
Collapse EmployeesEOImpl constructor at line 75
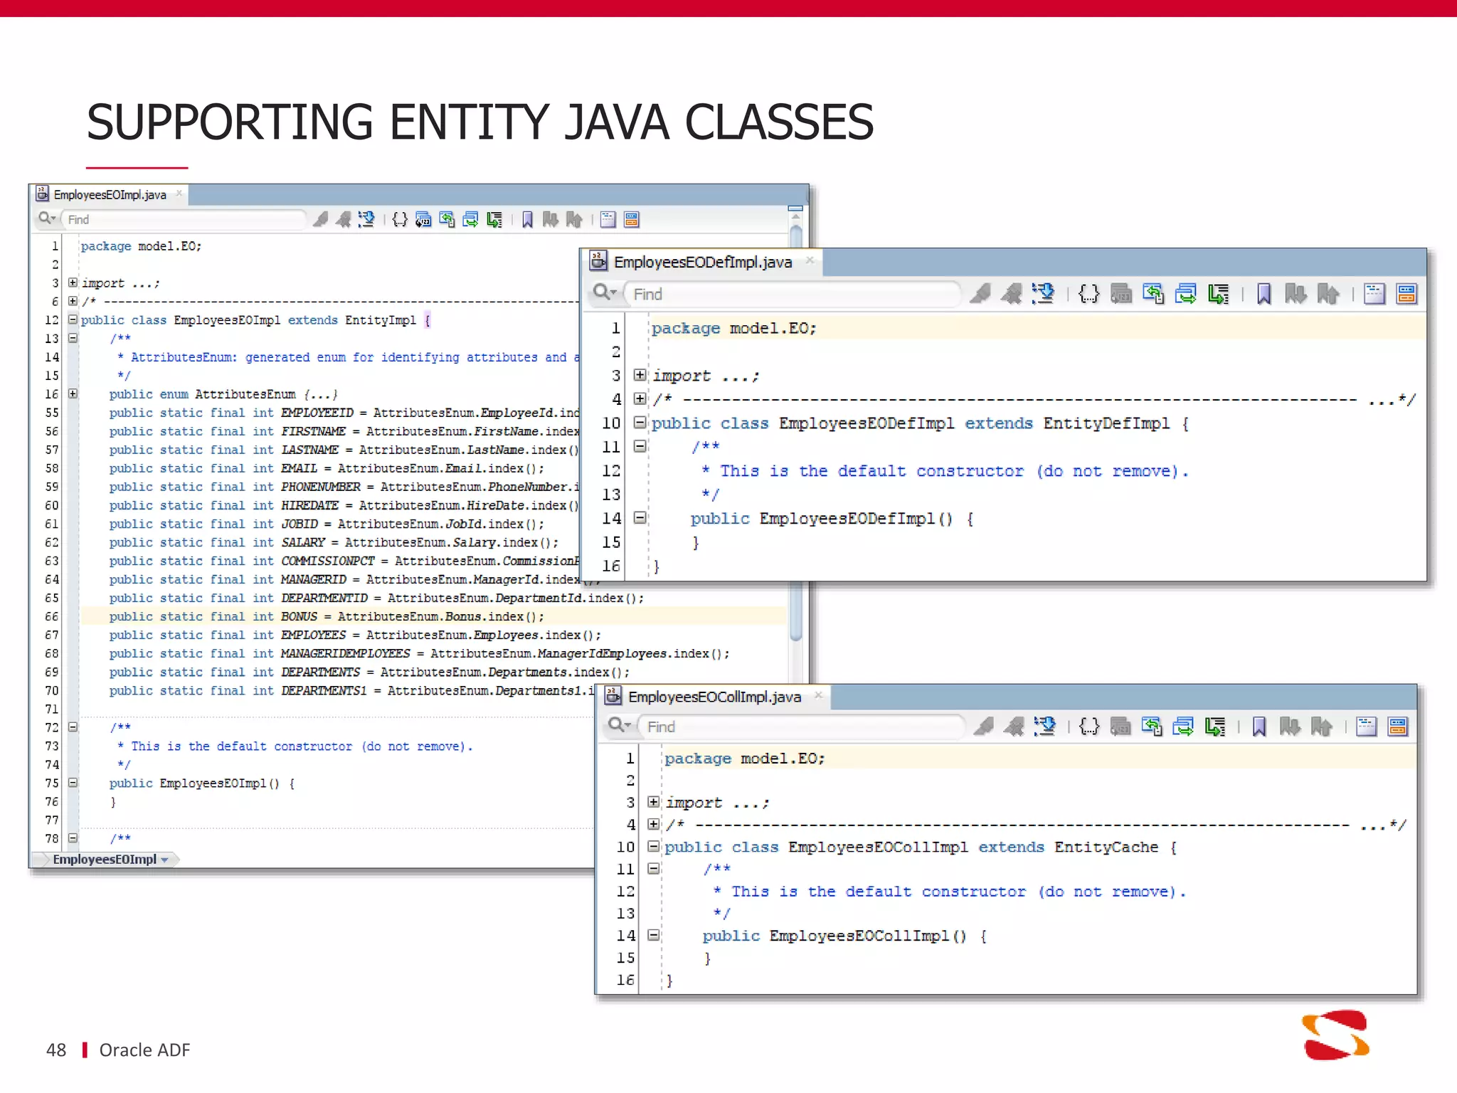(73, 783)
